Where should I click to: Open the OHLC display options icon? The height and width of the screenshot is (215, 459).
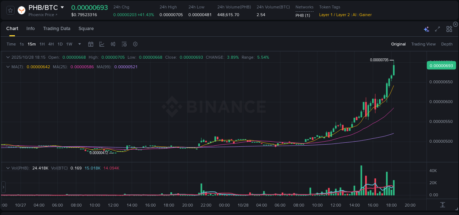(x=113, y=44)
